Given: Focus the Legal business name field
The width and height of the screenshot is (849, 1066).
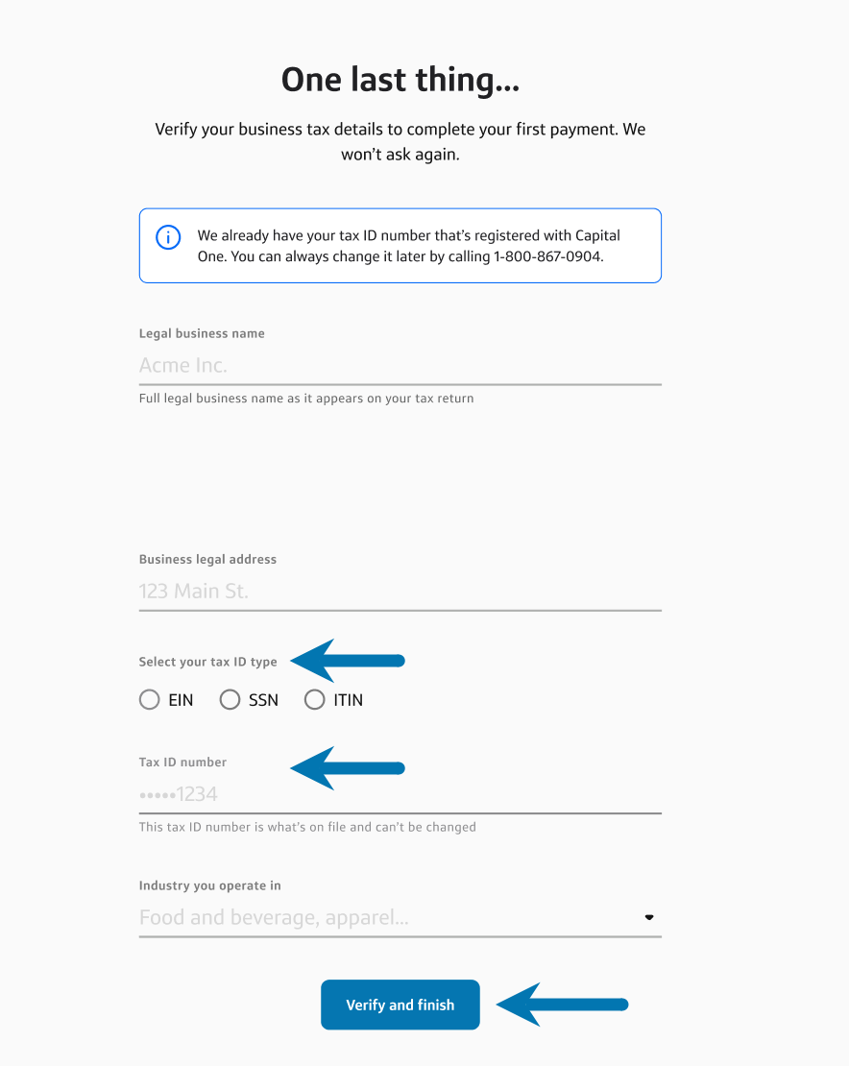Looking at the screenshot, I should [400, 366].
